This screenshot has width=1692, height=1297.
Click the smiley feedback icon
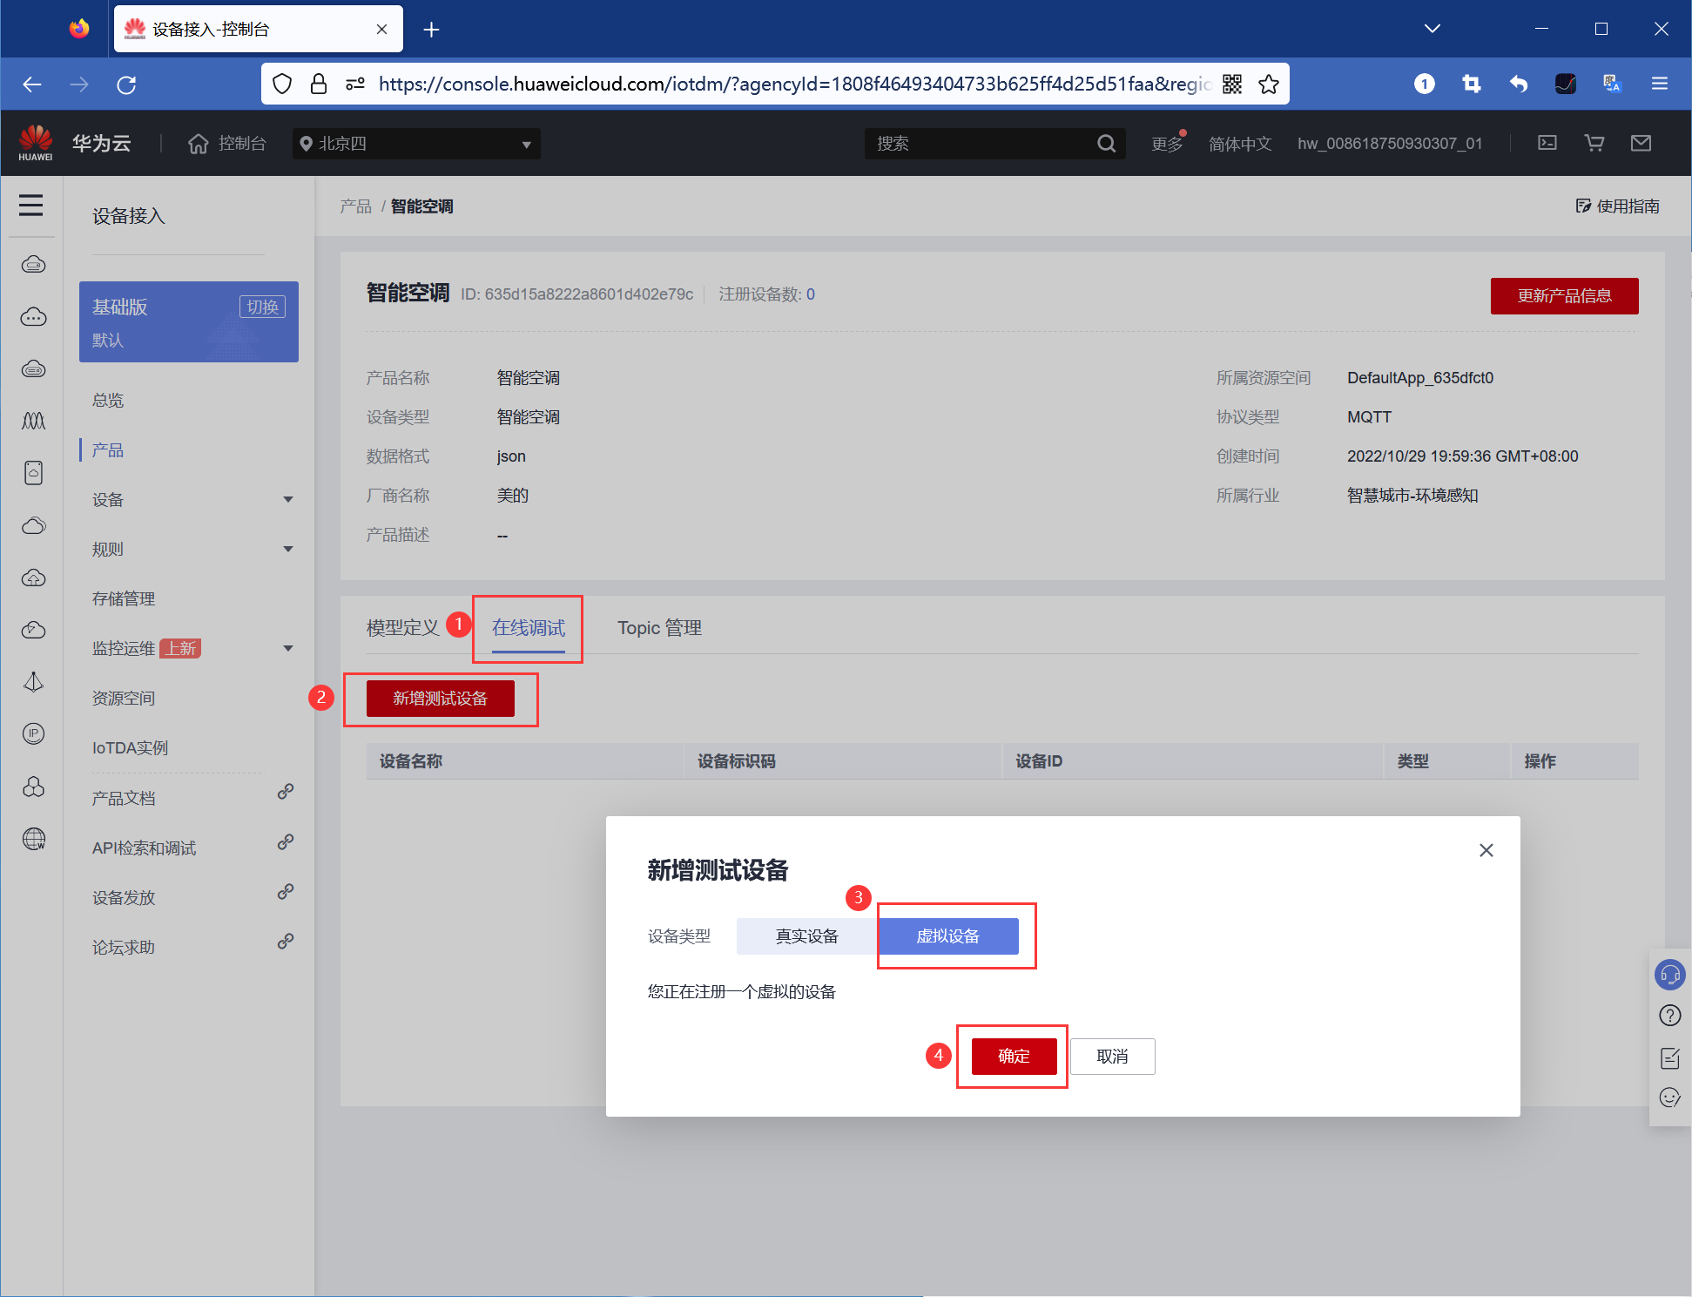point(1669,1098)
